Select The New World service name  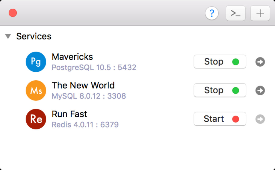pyautogui.click(x=83, y=85)
